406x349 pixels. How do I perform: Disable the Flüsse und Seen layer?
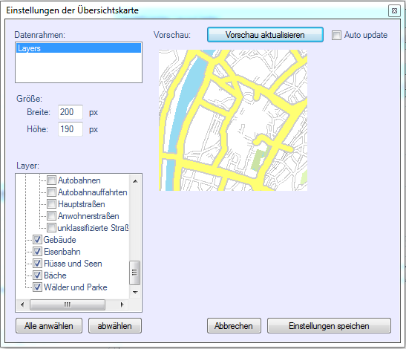pos(37,264)
